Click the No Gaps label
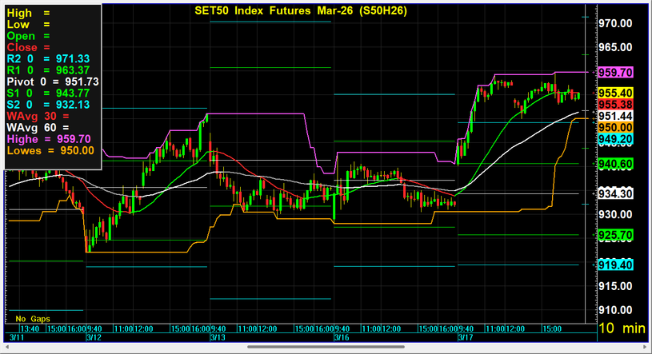This screenshot has height=354, width=652. (x=32, y=317)
